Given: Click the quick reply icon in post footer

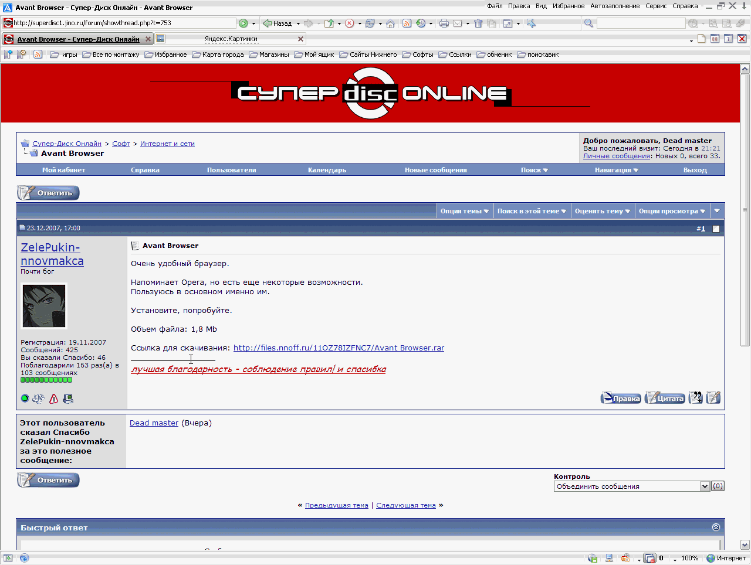Looking at the screenshot, I should [713, 398].
